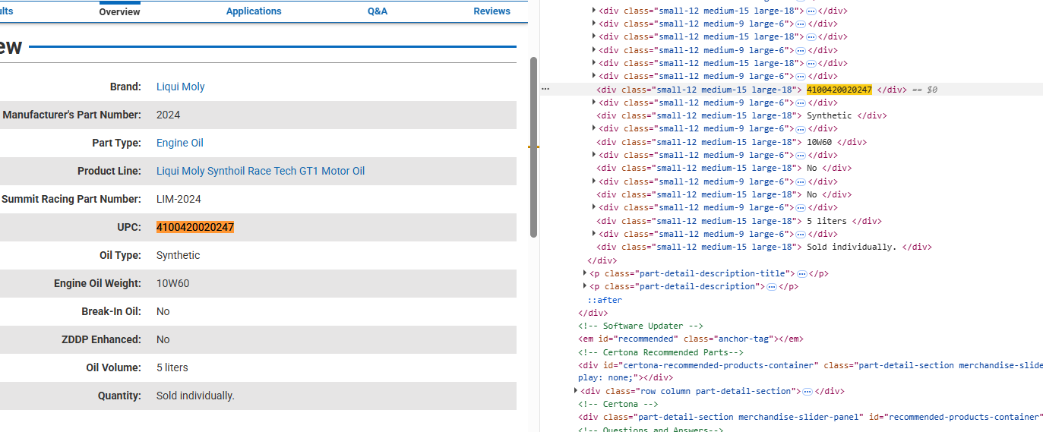Open Liqui Moly Synthoil Race Tech GT1 link
Viewport: 1043px width, 432px height.
click(261, 171)
